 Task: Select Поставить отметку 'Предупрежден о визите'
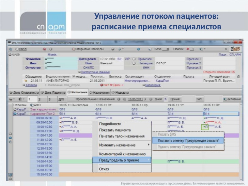188,140
